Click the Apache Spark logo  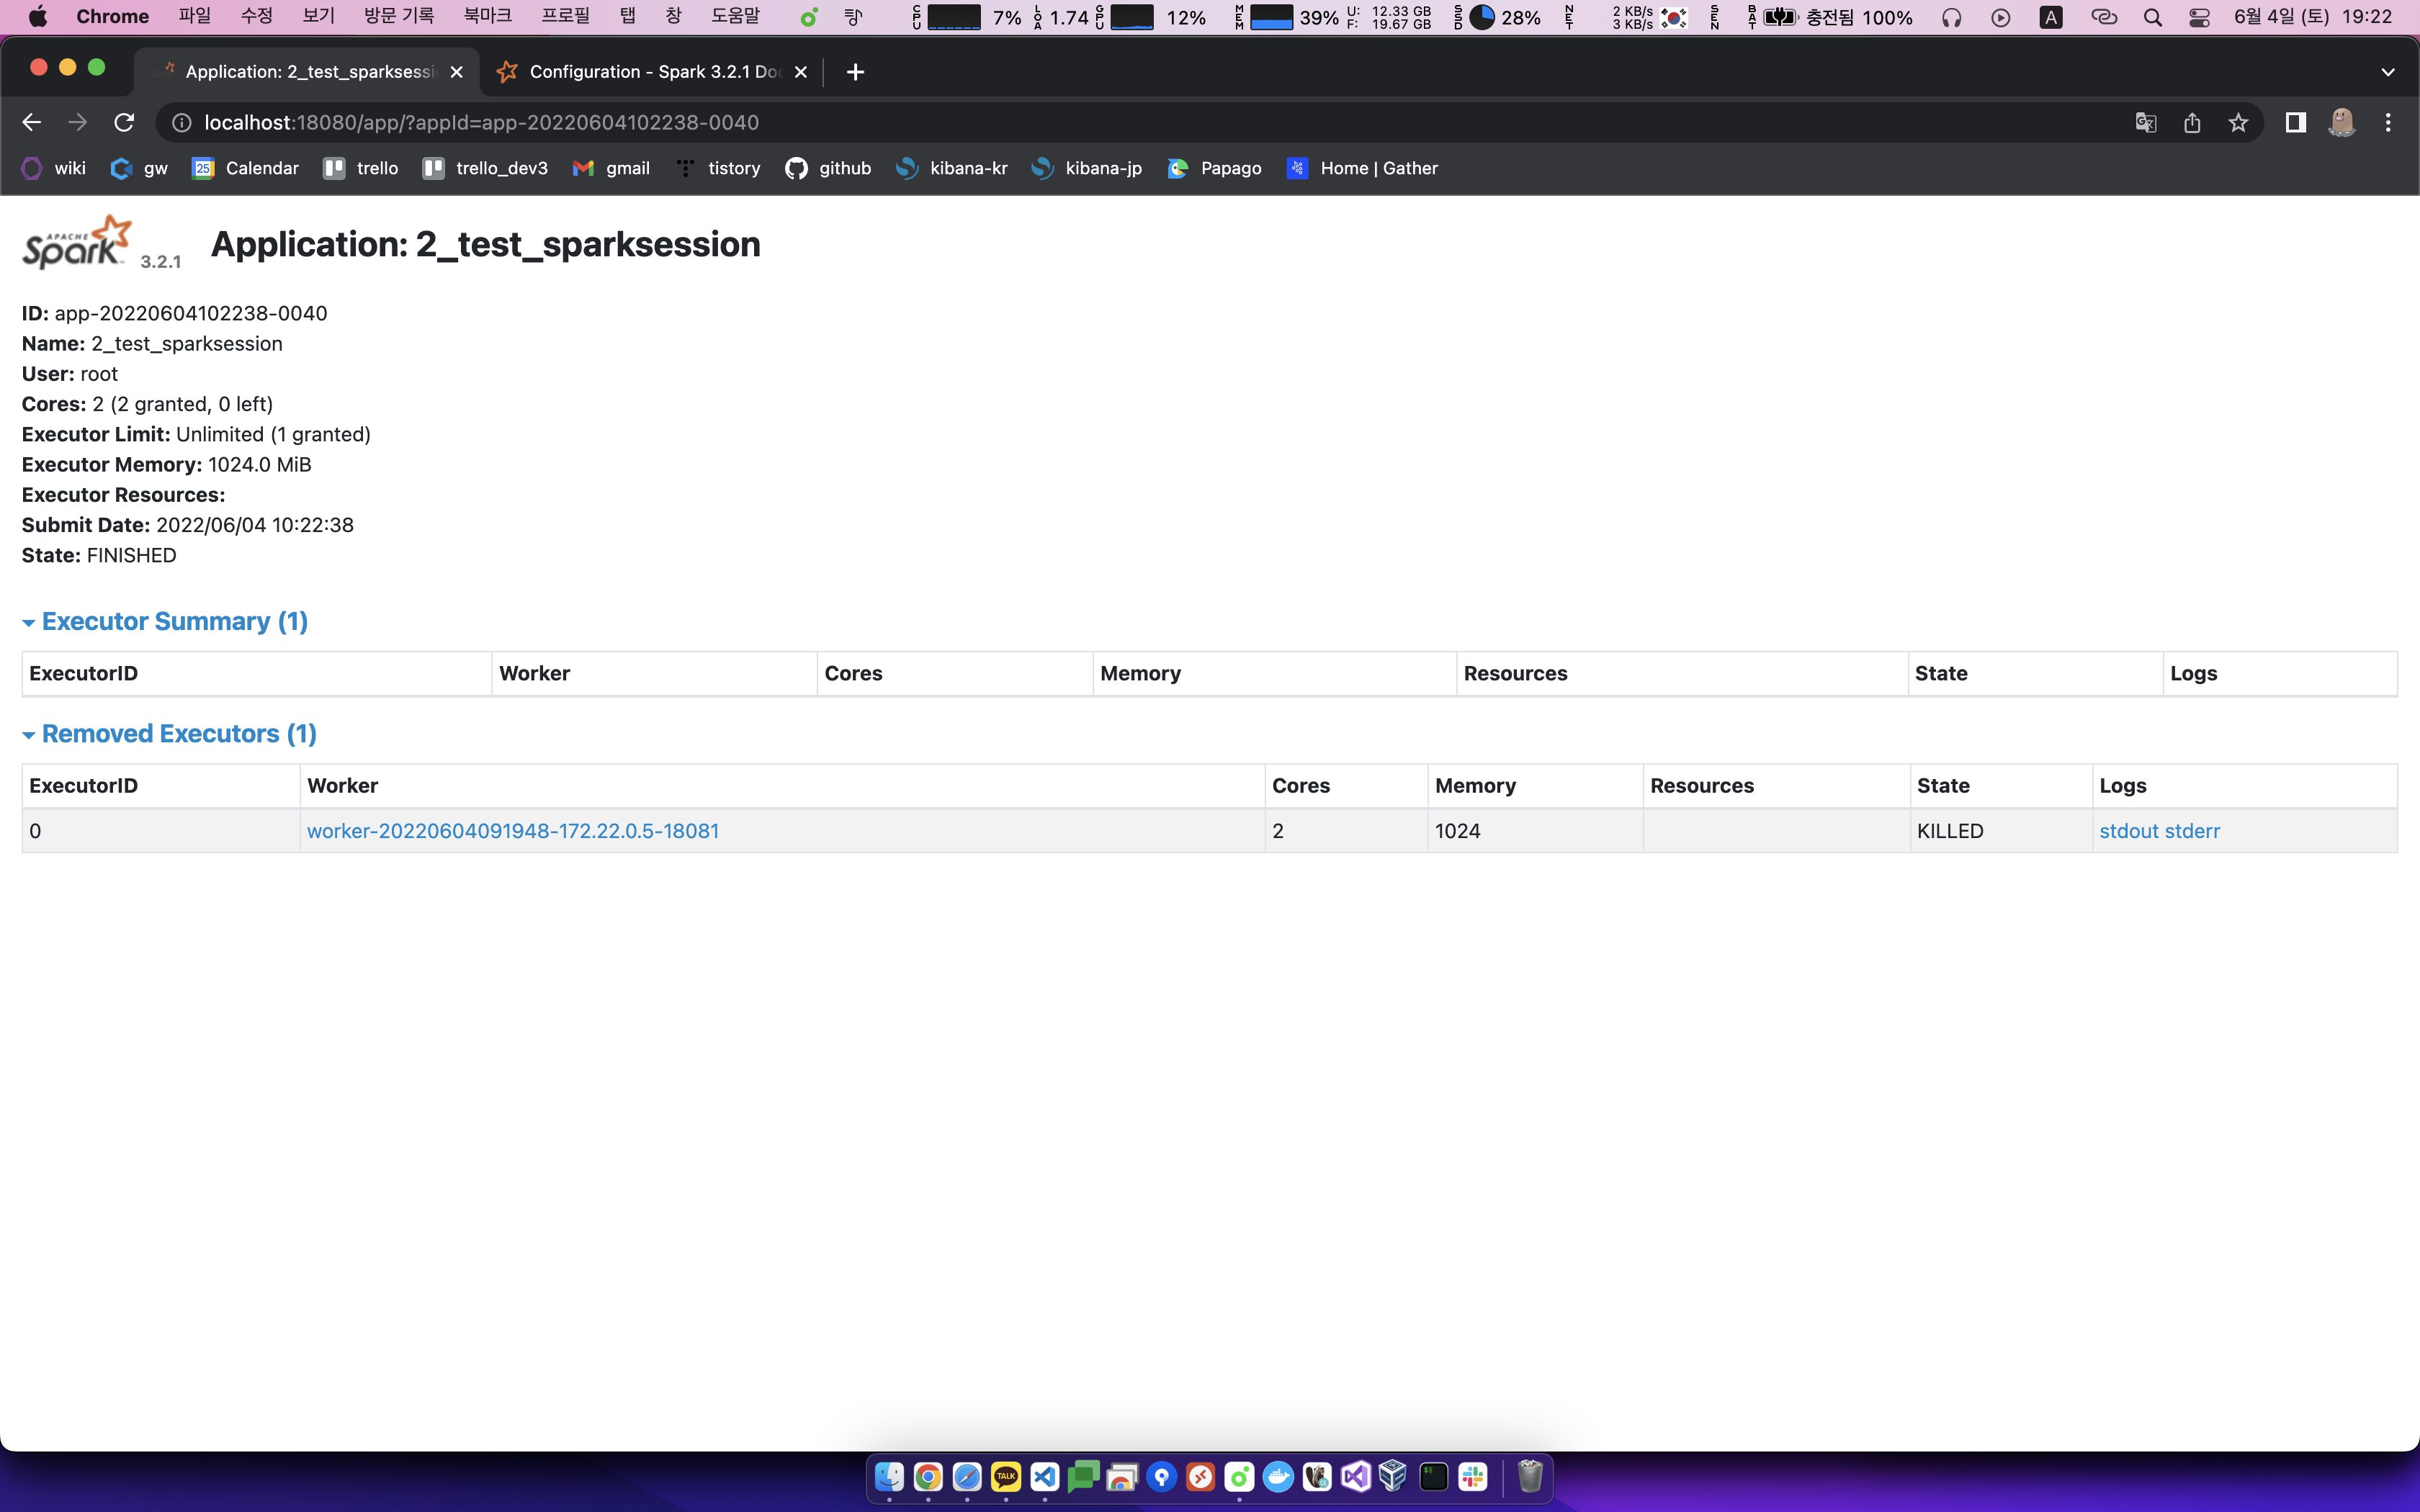[77, 243]
